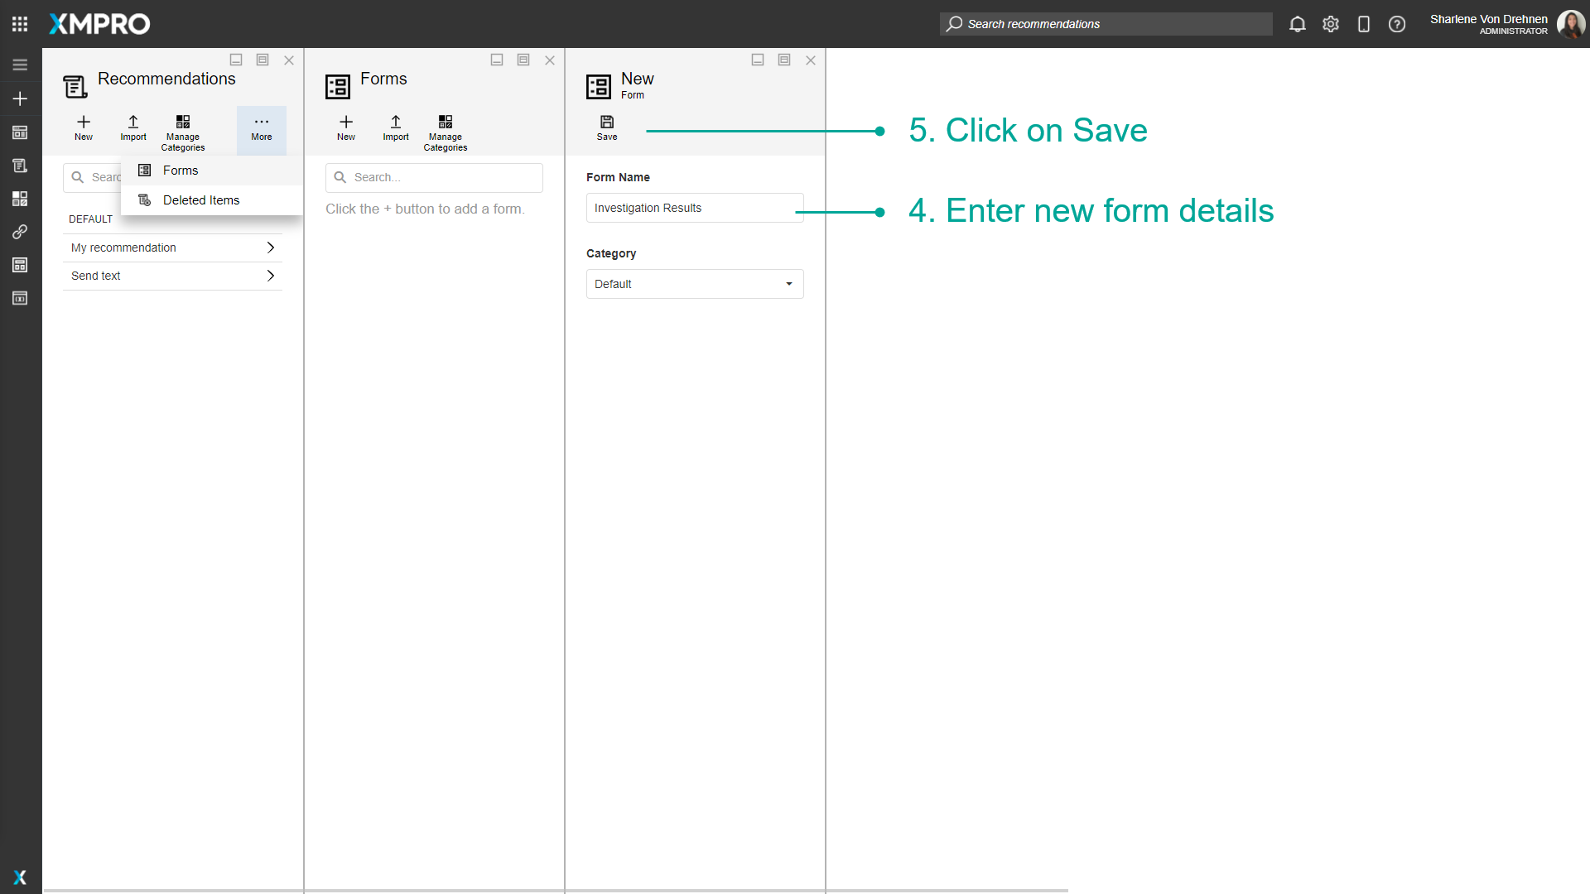Save the Investigation Results form
Screen dimensions: 1590x894
point(607,127)
